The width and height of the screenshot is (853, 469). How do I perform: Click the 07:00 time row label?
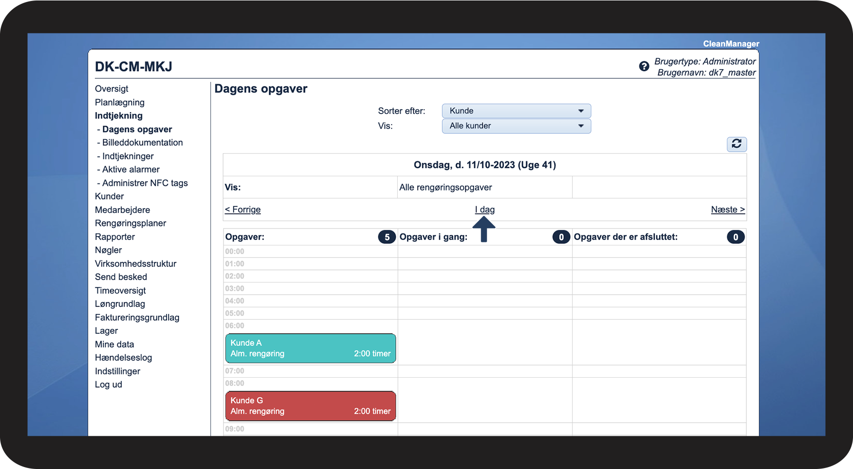point(235,371)
